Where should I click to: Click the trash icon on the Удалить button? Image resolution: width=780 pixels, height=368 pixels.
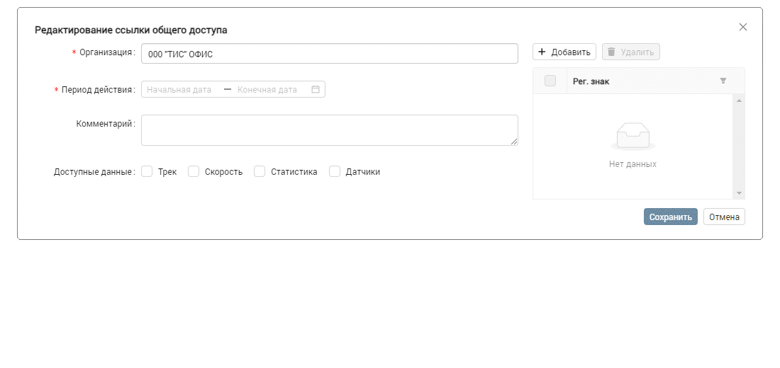[611, 52]
